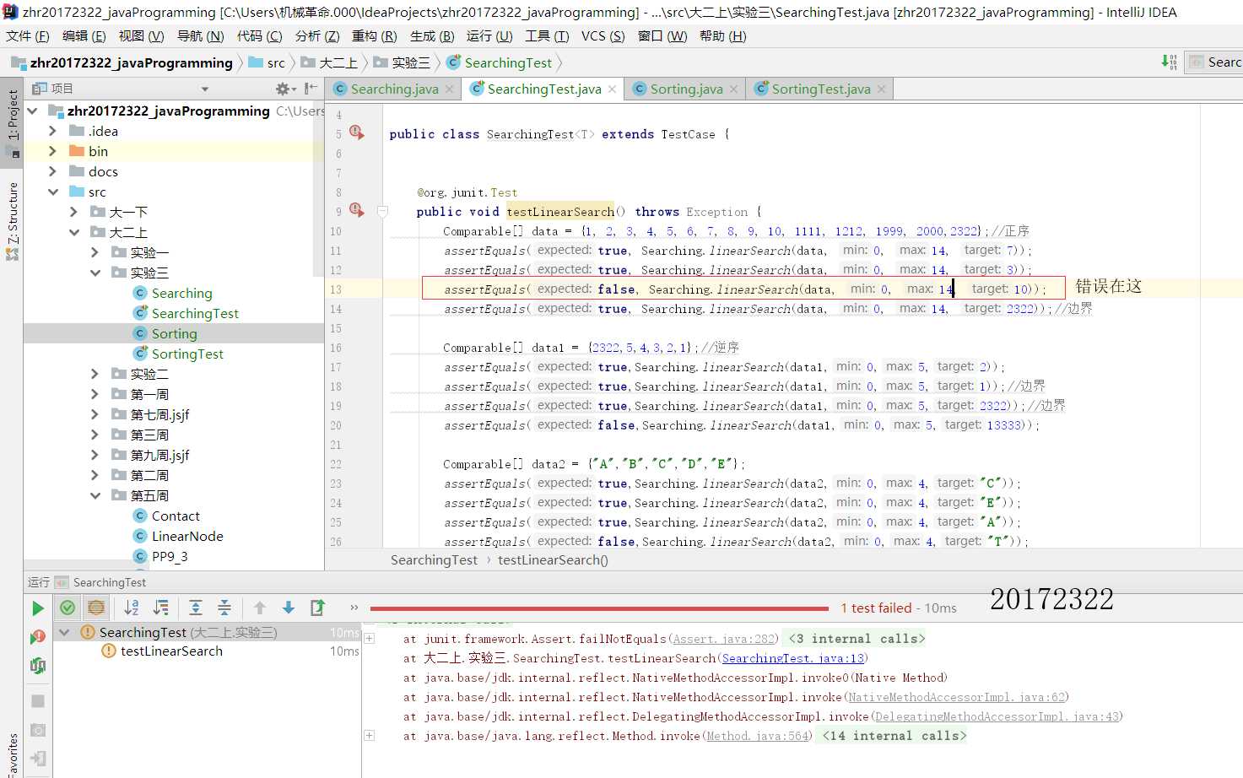Open the run configuration selector at top right
The width and height of the screenshot is (1243, 778).
coord(1213,62)
